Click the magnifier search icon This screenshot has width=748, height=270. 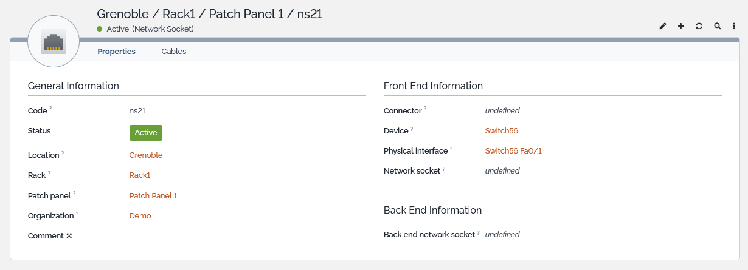[718, 26]
